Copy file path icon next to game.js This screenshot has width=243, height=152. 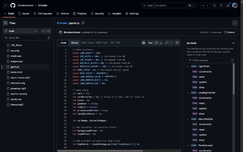coord(83,23)
